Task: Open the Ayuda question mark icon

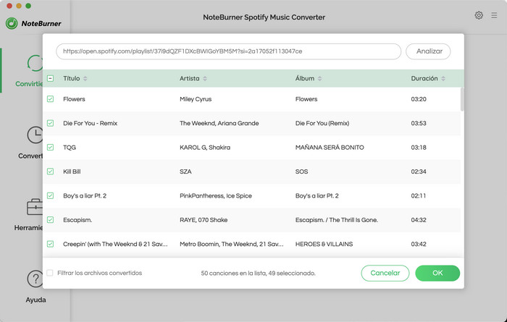Action: pyautogui.click(x=35, y=279)
